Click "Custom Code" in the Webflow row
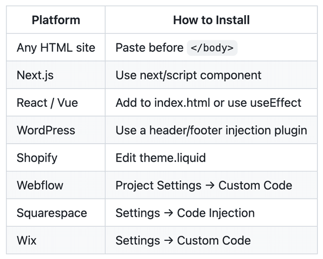Image resolution: width=323 pixels, height=259 pixels. click(255, 185)
